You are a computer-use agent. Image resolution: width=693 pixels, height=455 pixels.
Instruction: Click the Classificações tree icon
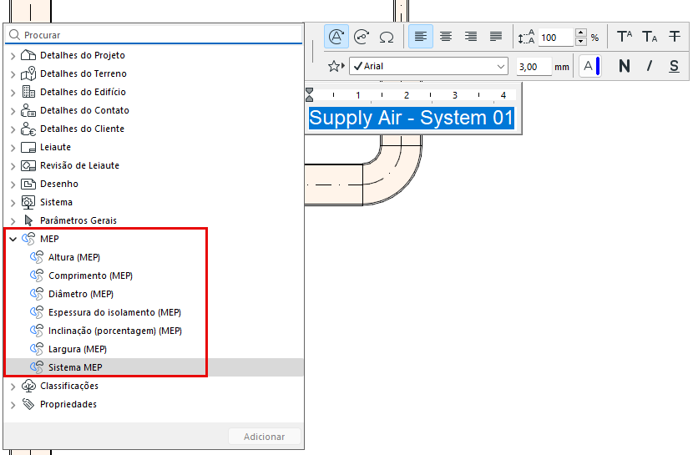(28, 386)
